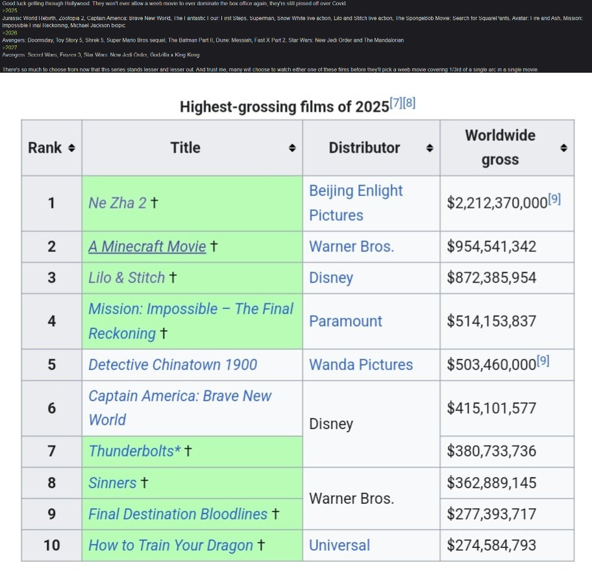592x585 pixels.
Task: Click the Worldwide gross column header
Action: (507, 147)
